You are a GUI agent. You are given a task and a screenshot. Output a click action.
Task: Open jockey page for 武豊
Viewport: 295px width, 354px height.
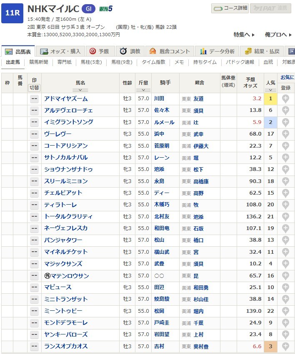159,264
